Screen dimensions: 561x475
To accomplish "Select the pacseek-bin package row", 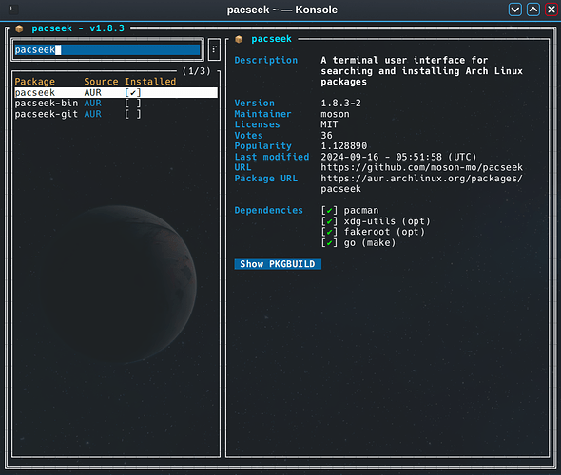I will pos(116,104).
